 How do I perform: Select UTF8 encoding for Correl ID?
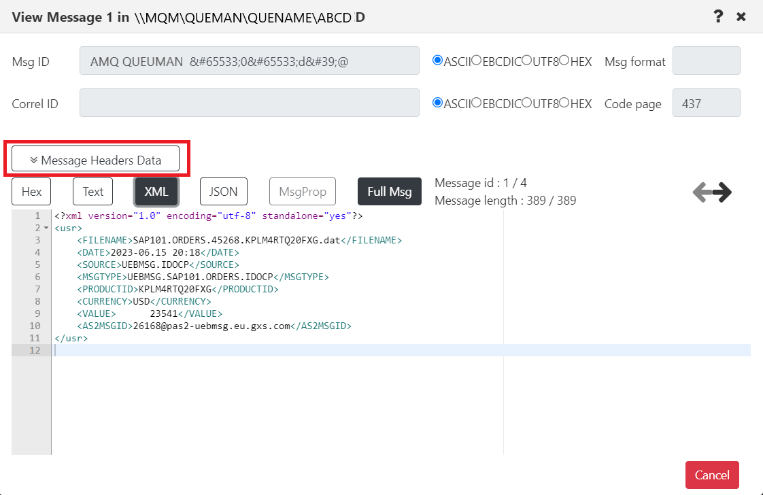(526, 103)
